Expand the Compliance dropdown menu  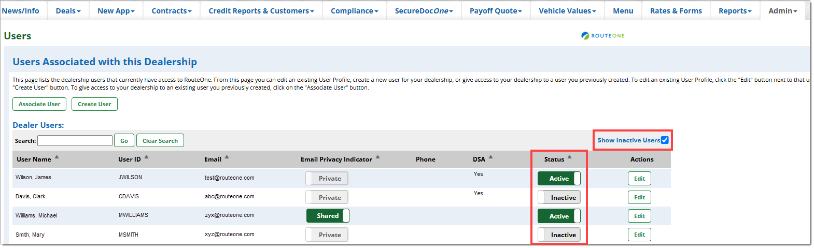[x=355, y=11]
